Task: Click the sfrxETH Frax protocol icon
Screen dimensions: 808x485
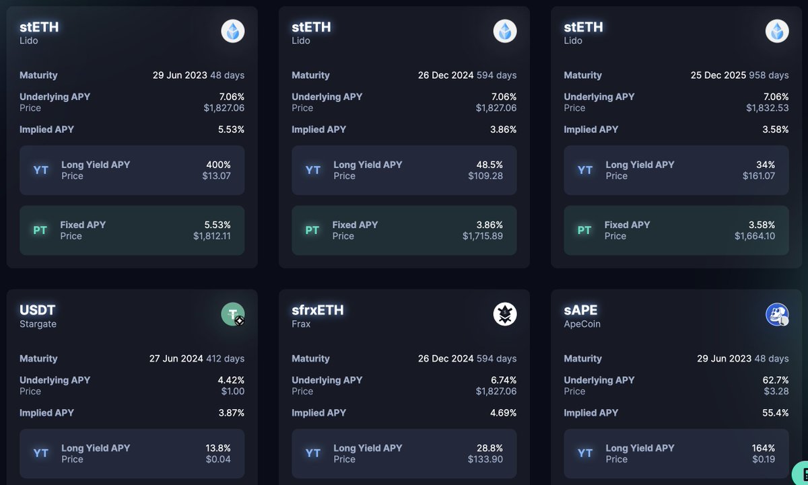Action: click(505, 314)
